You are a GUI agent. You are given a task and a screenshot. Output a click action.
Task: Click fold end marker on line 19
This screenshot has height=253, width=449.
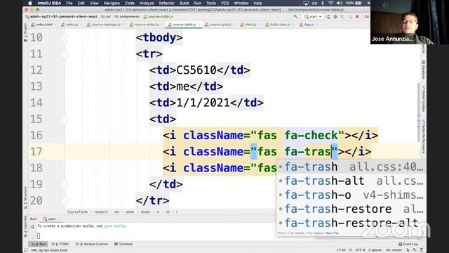point(65,184)
